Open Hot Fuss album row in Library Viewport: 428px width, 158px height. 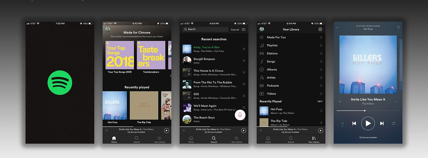(291, 111)
